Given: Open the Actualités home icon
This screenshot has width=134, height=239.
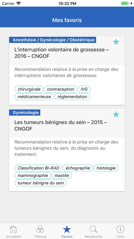Looking at the screenshot, I should 13,229.
